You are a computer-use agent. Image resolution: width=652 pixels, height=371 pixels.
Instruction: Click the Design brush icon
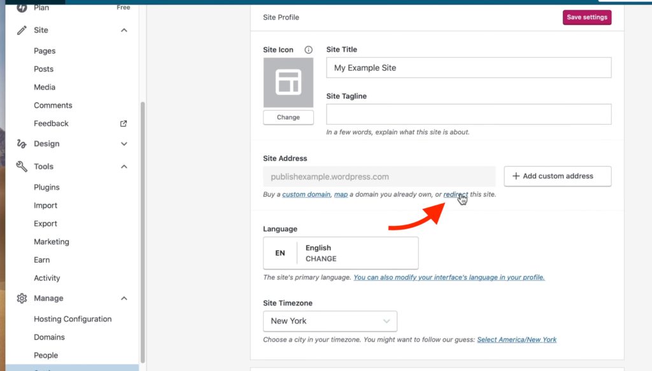[x=22, y=144]
